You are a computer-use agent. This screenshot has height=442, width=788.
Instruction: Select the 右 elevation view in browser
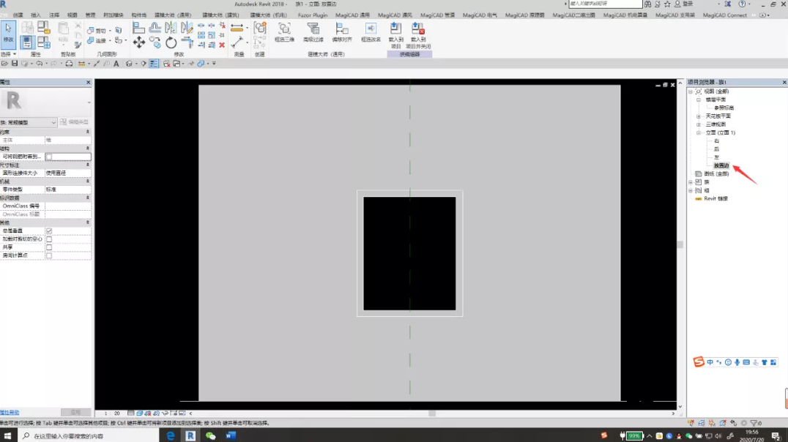(x=717, y=141)
